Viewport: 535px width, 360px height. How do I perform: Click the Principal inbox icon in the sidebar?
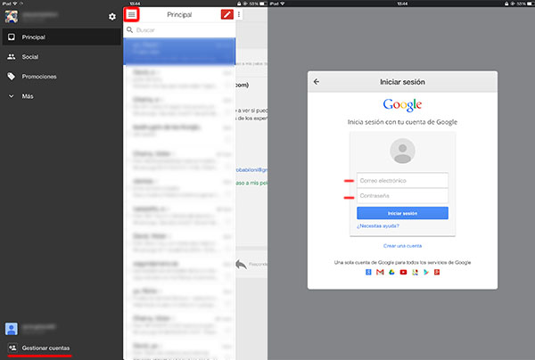[x=12, y=37]
